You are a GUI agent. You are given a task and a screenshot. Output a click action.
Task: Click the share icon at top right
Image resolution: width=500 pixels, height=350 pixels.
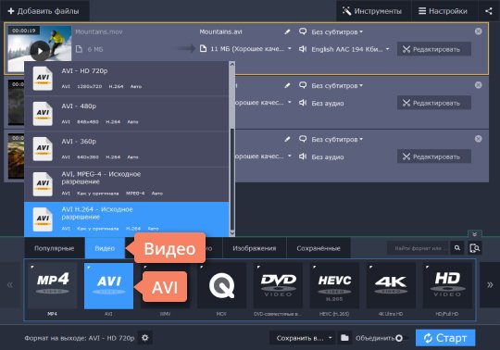(x=489, y=11)
